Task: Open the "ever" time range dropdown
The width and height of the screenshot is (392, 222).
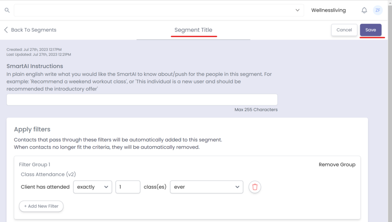Action: [206, 187]
